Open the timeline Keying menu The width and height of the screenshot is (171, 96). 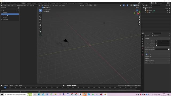(x=12, y=86)
